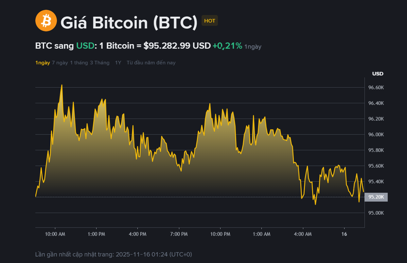This screenshot has height=263, width=407.
Task: Click the +0.21% price change indicator
Action: click(227, 46)
